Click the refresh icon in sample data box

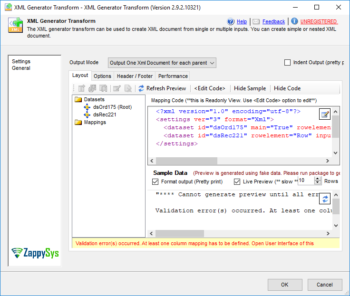325,199
